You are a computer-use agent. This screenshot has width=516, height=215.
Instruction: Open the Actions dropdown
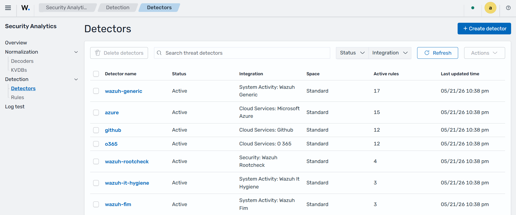coord(484,53)
